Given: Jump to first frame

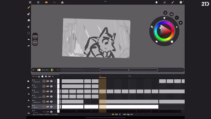Looking at the screenshot, I should click(x=29, y=107).
